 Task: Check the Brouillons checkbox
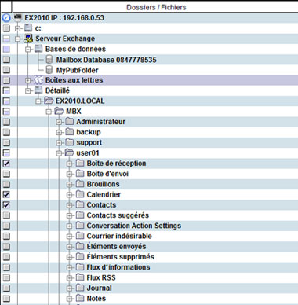(x=6, y=184)
